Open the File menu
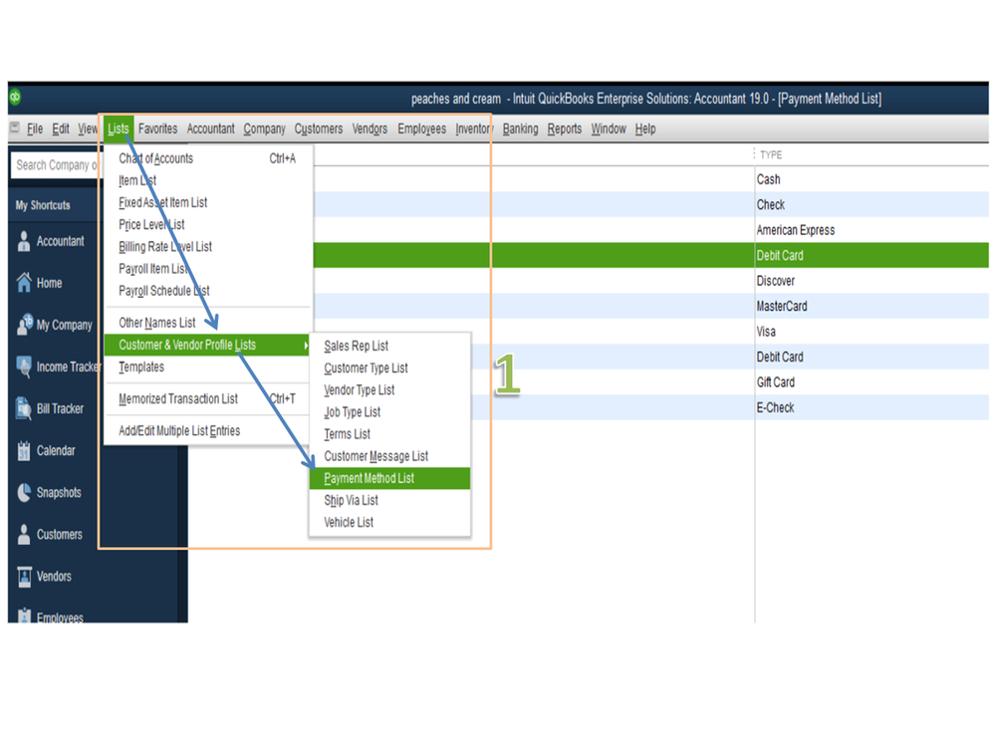This screenshot has width=995, height=746. pyautogui.click(x=35, y=128)
